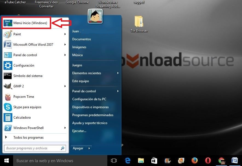Open Task View icon on taskbar

(114, 161)
